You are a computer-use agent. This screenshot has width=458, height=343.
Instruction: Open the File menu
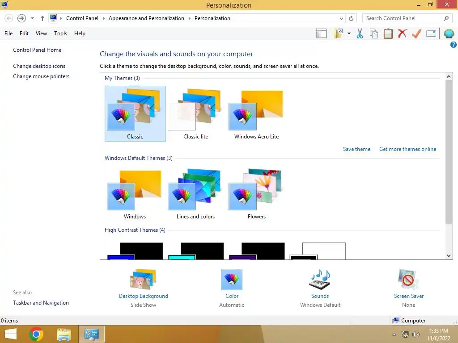pos(8,33)
